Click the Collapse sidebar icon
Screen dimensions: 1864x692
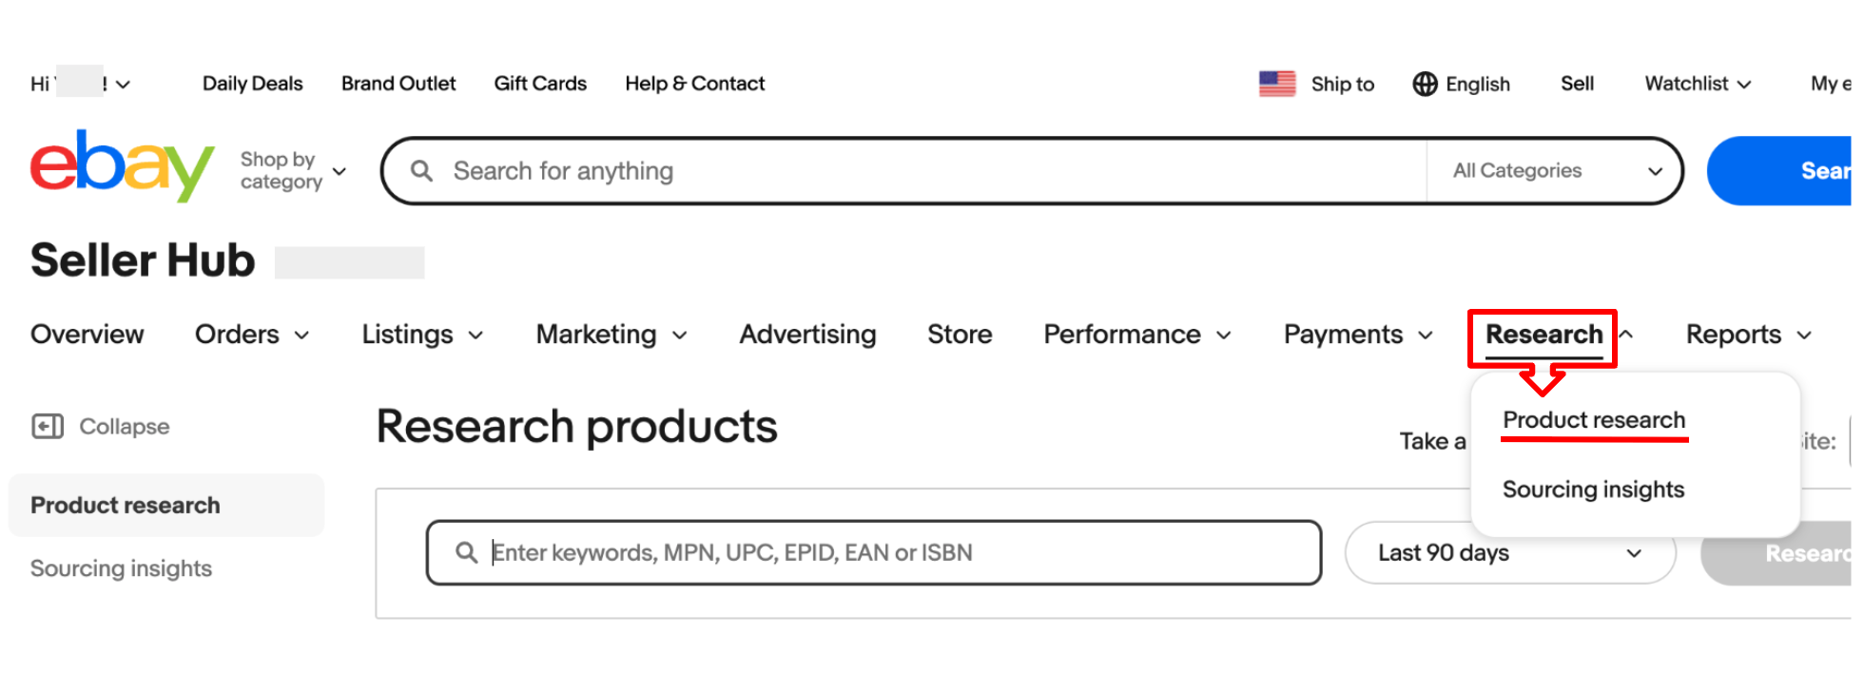[48, 427]
